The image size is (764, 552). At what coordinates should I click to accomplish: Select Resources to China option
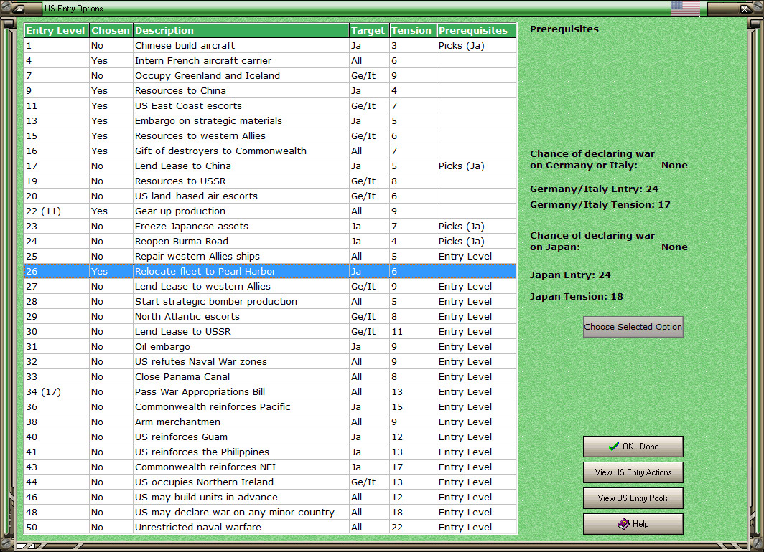271,90
